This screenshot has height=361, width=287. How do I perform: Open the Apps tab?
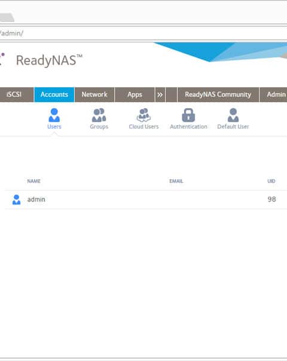pos(135,94)
